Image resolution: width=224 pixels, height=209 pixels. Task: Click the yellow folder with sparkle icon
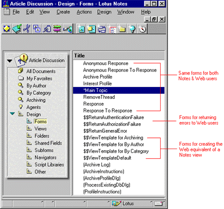tap(122, 29)
